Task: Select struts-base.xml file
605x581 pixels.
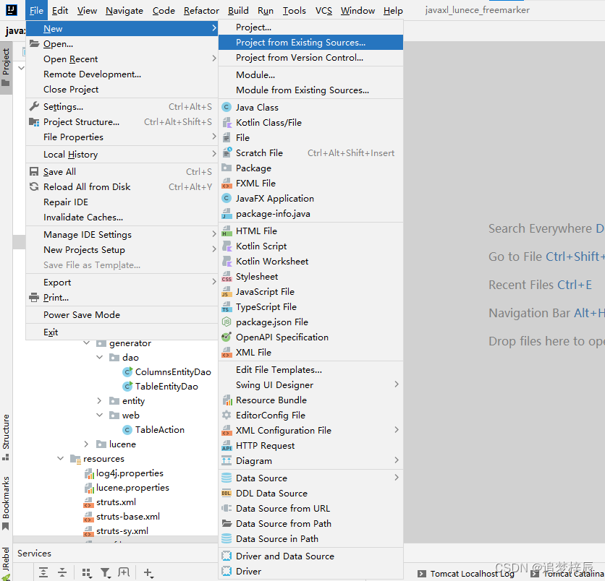Action: 128,517
